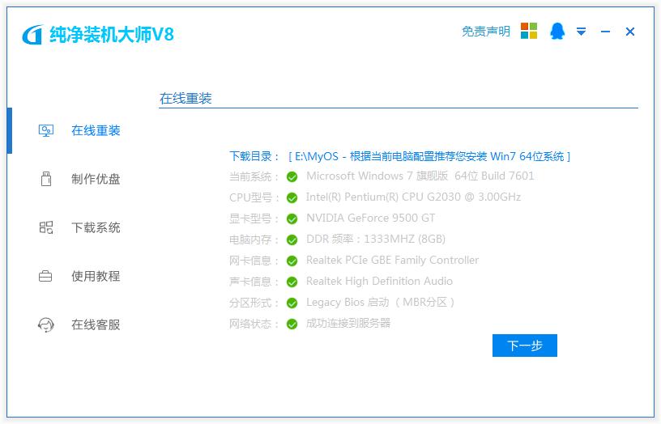Viewport: 661px width, 424px height.
Task: Click the DDR 频率：1333MHZ (8GB) text
Action: [376, 240]
